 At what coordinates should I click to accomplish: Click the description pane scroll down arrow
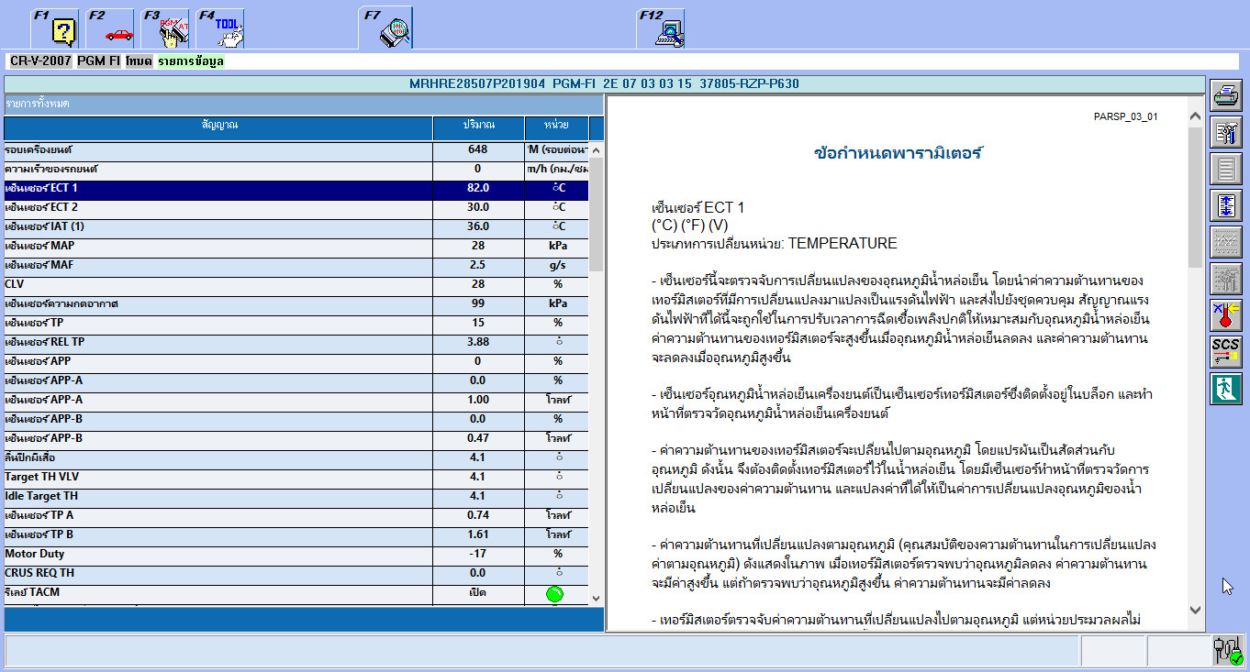click(1195, 610)
